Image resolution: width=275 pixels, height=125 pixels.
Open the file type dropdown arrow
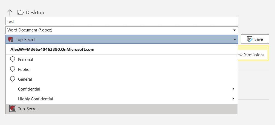(235, 30)
